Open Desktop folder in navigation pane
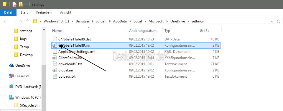 [x=26, y=55]
